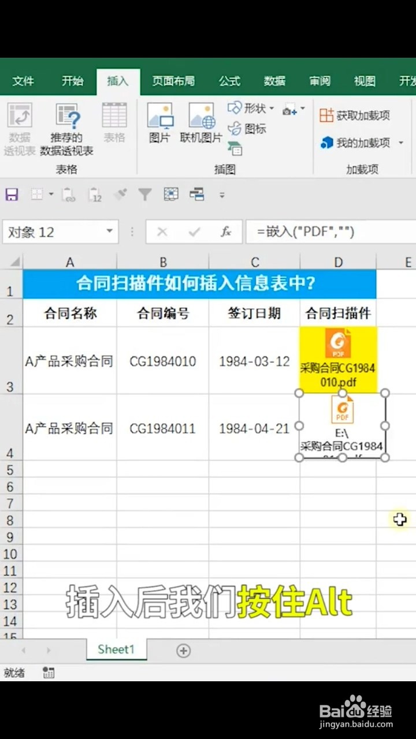Open the 文件 tab
Viewport: 416px width, 739px height.
point(23,81)
